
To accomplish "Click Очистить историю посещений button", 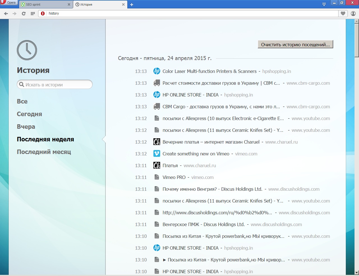I will point(295,45).
